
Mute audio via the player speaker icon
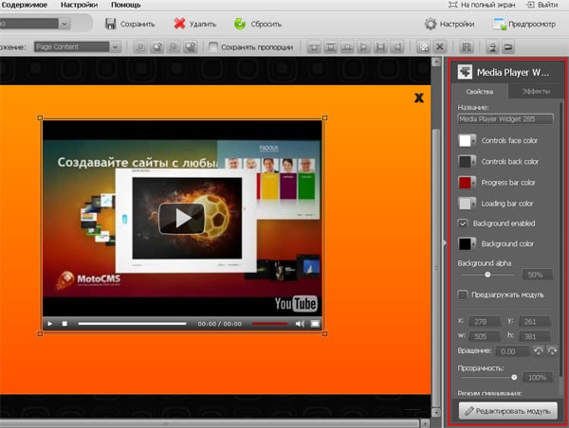tap(302, 324)
